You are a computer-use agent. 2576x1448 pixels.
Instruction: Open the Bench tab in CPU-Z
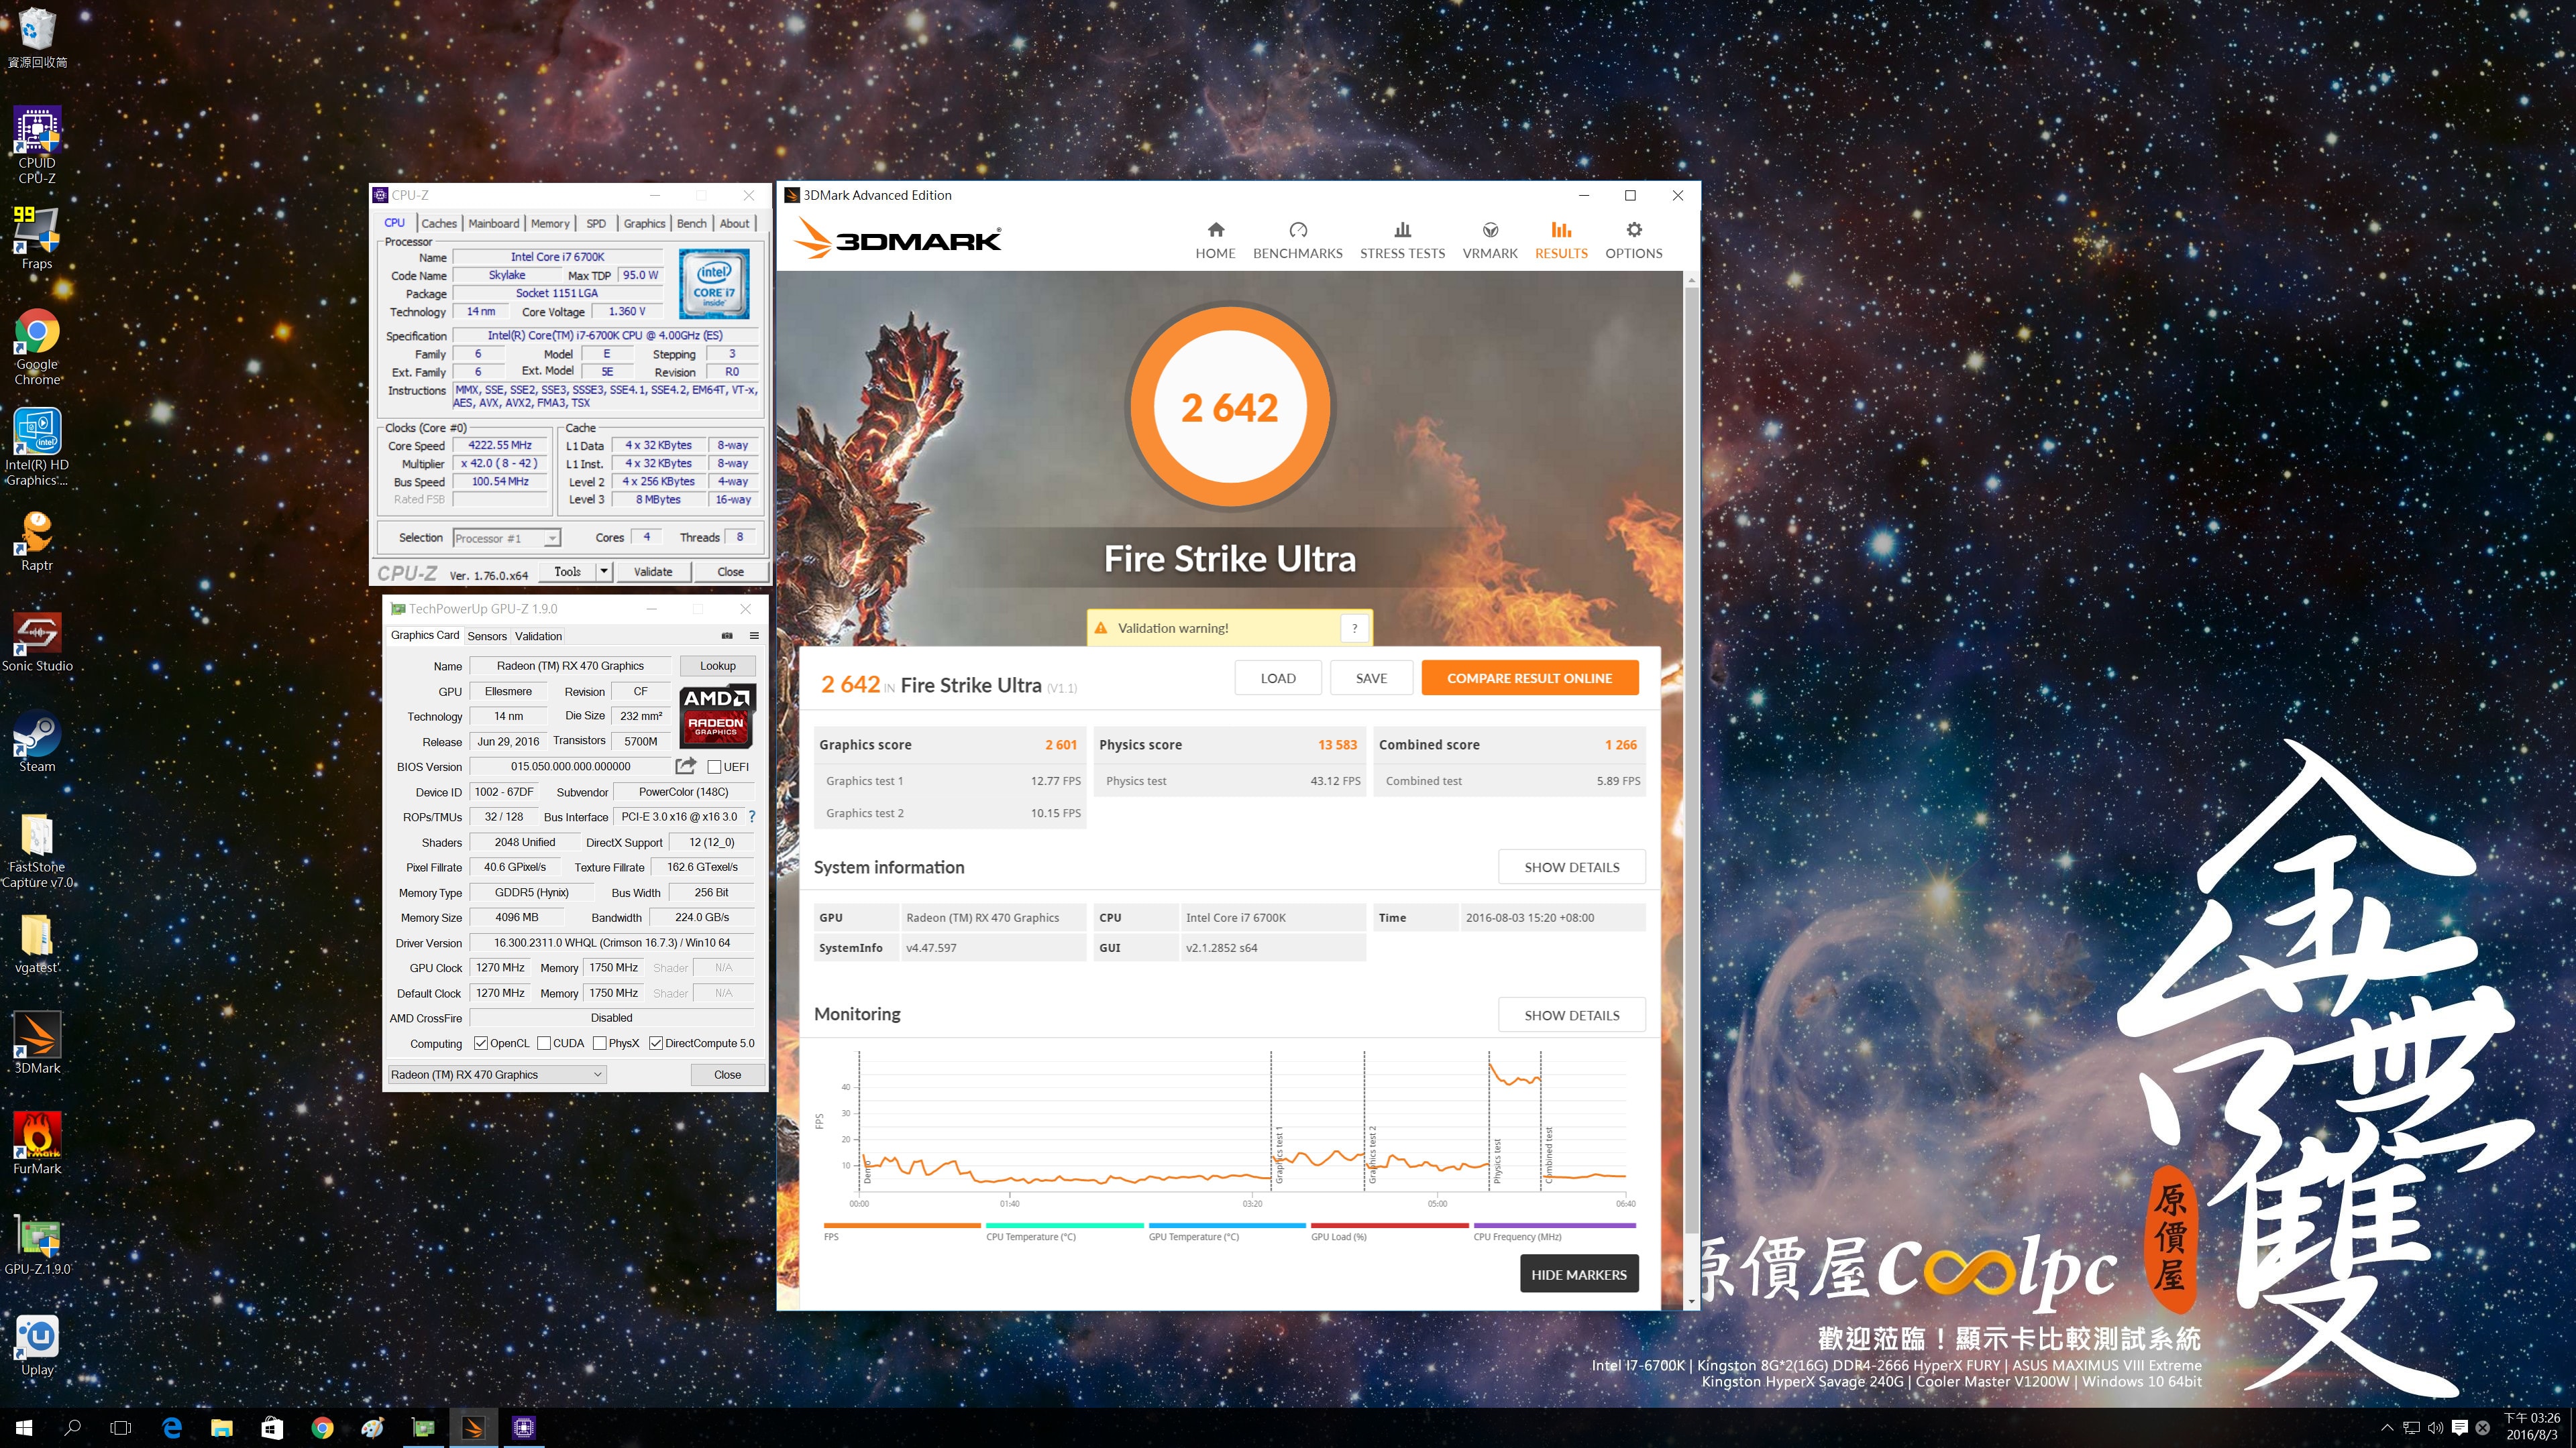tap(691, 223)
